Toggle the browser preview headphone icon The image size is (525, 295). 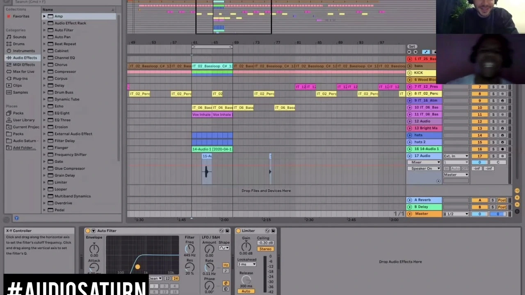pyautogui.click(x=16, y=218)
